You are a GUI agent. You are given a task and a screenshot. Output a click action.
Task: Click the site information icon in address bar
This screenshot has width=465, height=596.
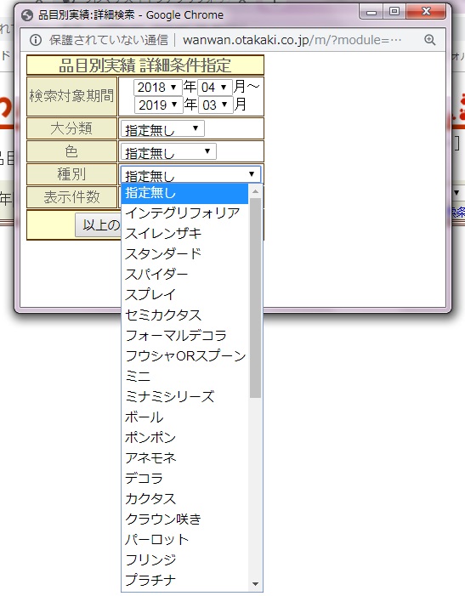point(36,40)
